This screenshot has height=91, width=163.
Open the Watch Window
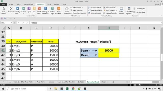coord(121,11)
